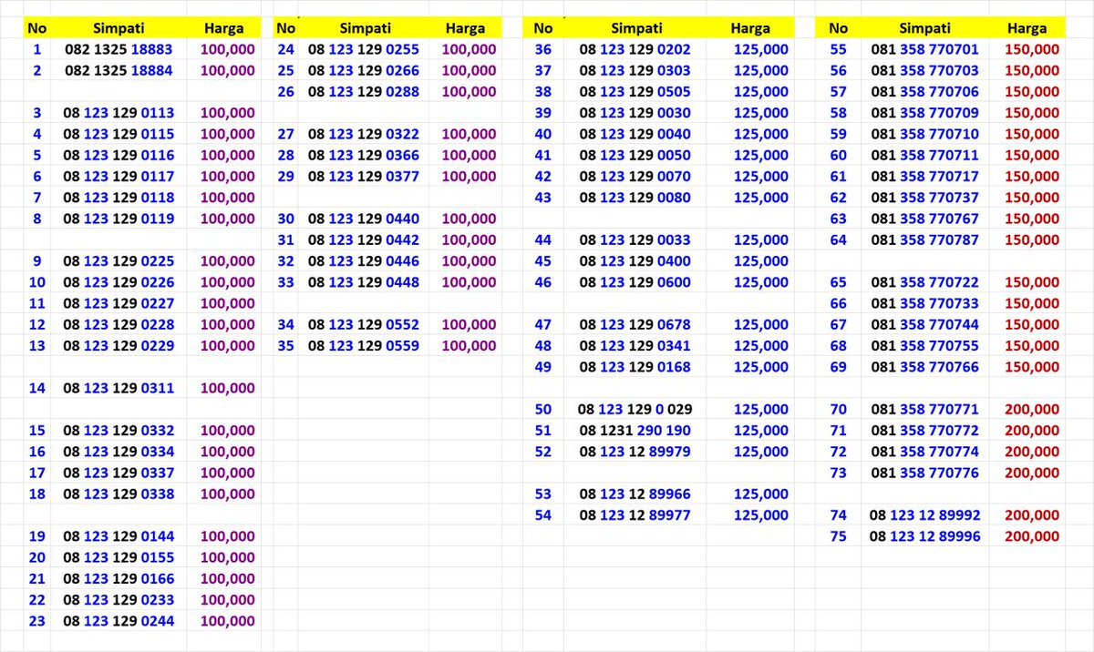
Task: Select number 08 123 129 0168
Action: click(635, 367)
